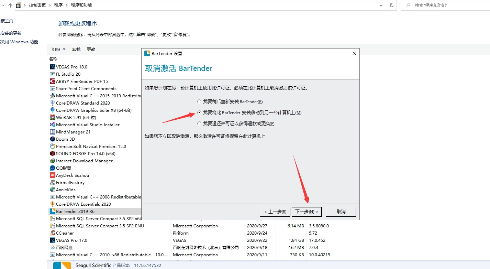Click the refresh button beside address bar
Screen dimensions: 490x269
point(391,5)
